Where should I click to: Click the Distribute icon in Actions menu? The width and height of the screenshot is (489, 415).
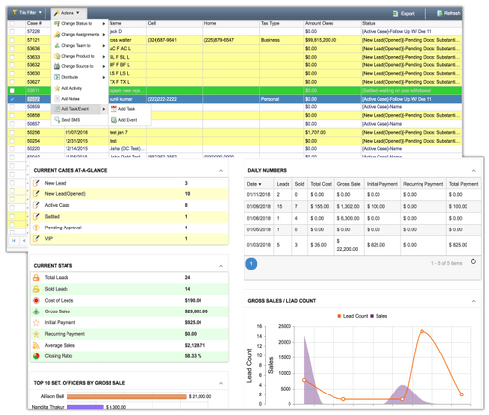[x=57, y=77]
